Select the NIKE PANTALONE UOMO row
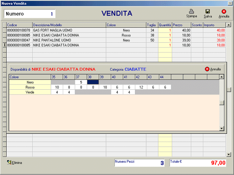This screenshot has height=175, width=234. point(116,40)
